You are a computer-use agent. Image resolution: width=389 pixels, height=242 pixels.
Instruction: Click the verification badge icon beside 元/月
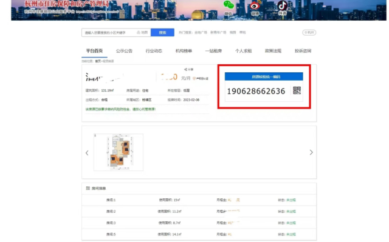(x=194, y=78)
